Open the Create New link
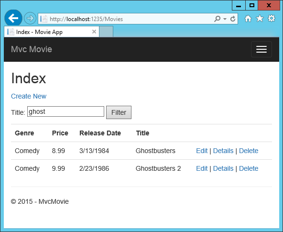Image resolution: width=283 pixels, height=232 pixels. [x=29, y=96]
